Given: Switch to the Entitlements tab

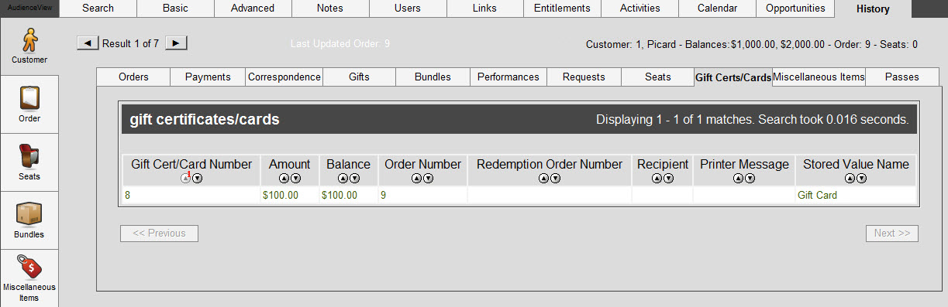Looking at the screenshot, I should point(562,9).
